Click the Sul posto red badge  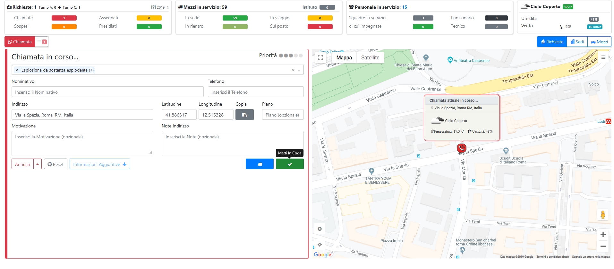320,27
